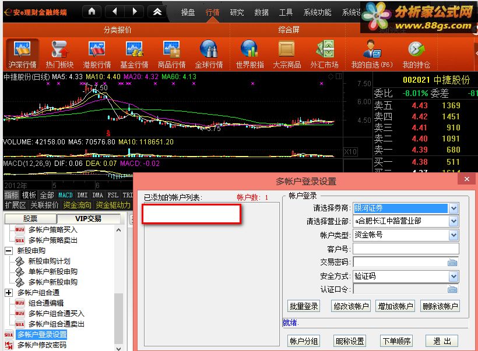The image size is (478, 351).
Task: Click 修改该帐户 button
Action: (351, 306)
